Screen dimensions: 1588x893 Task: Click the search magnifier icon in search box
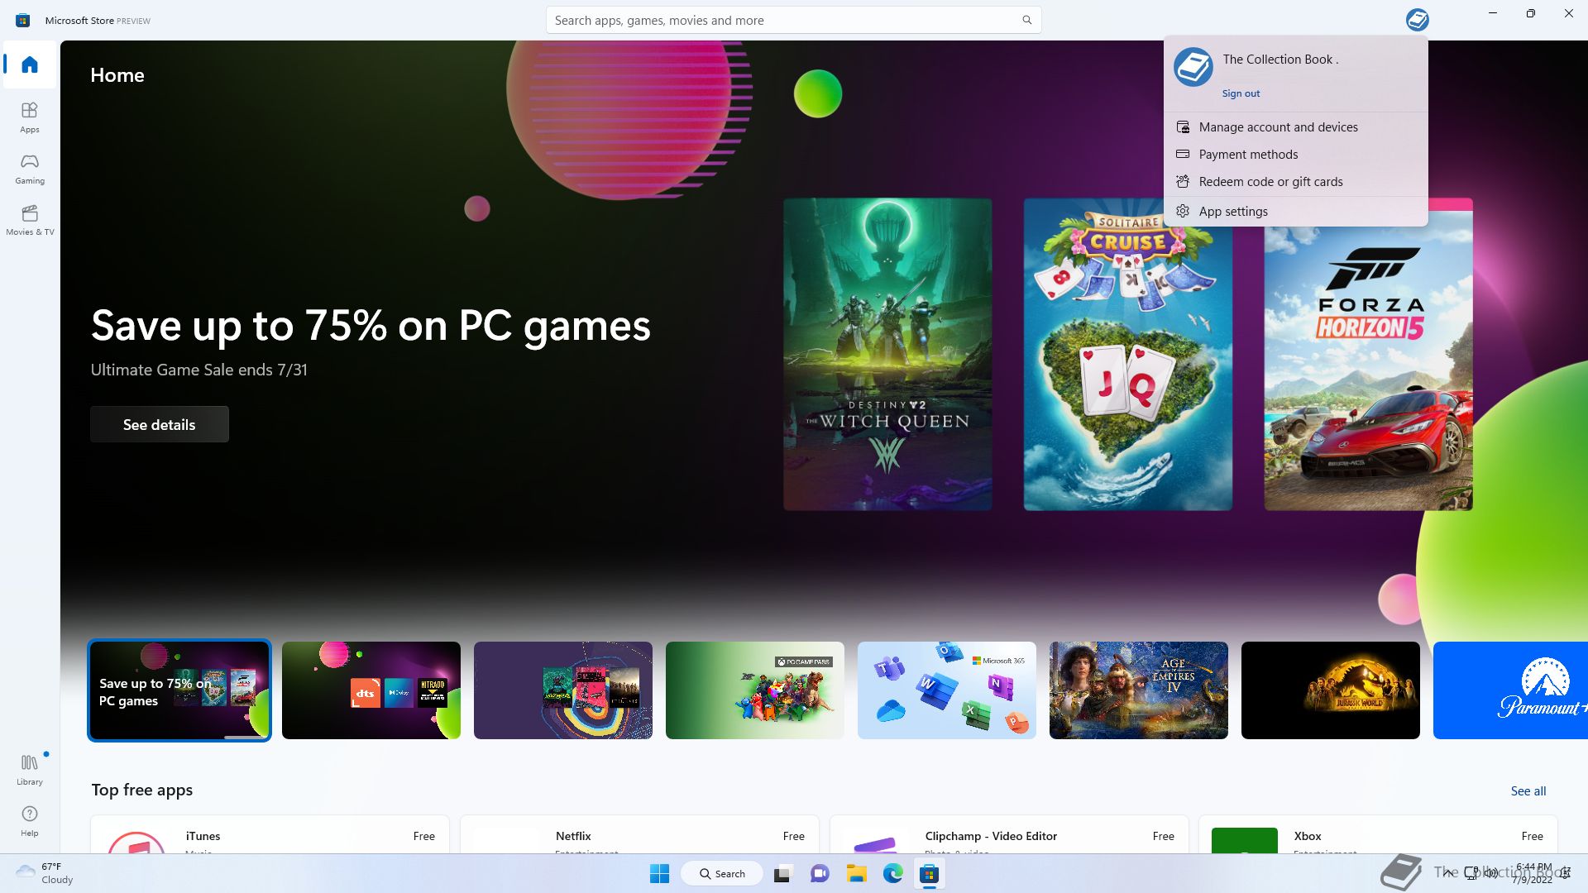pos(1026,20)
